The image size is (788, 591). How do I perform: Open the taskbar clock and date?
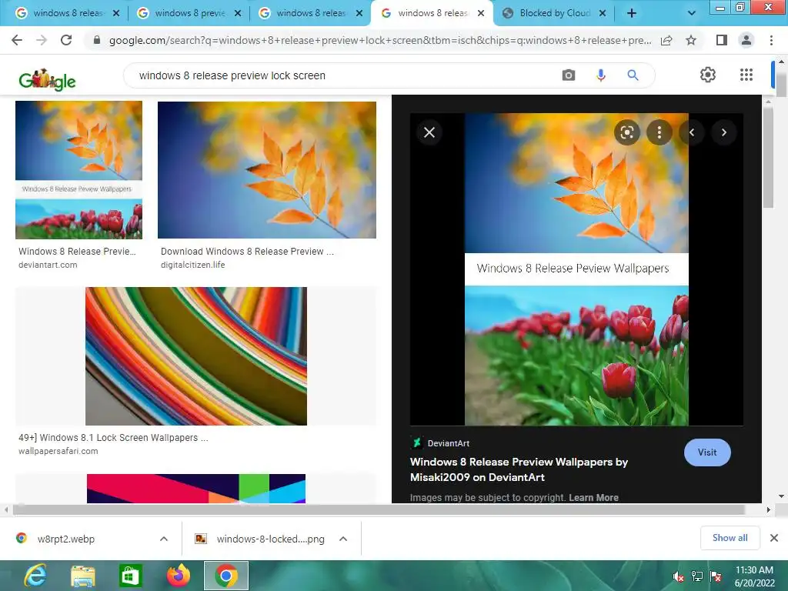pos(754,576)
